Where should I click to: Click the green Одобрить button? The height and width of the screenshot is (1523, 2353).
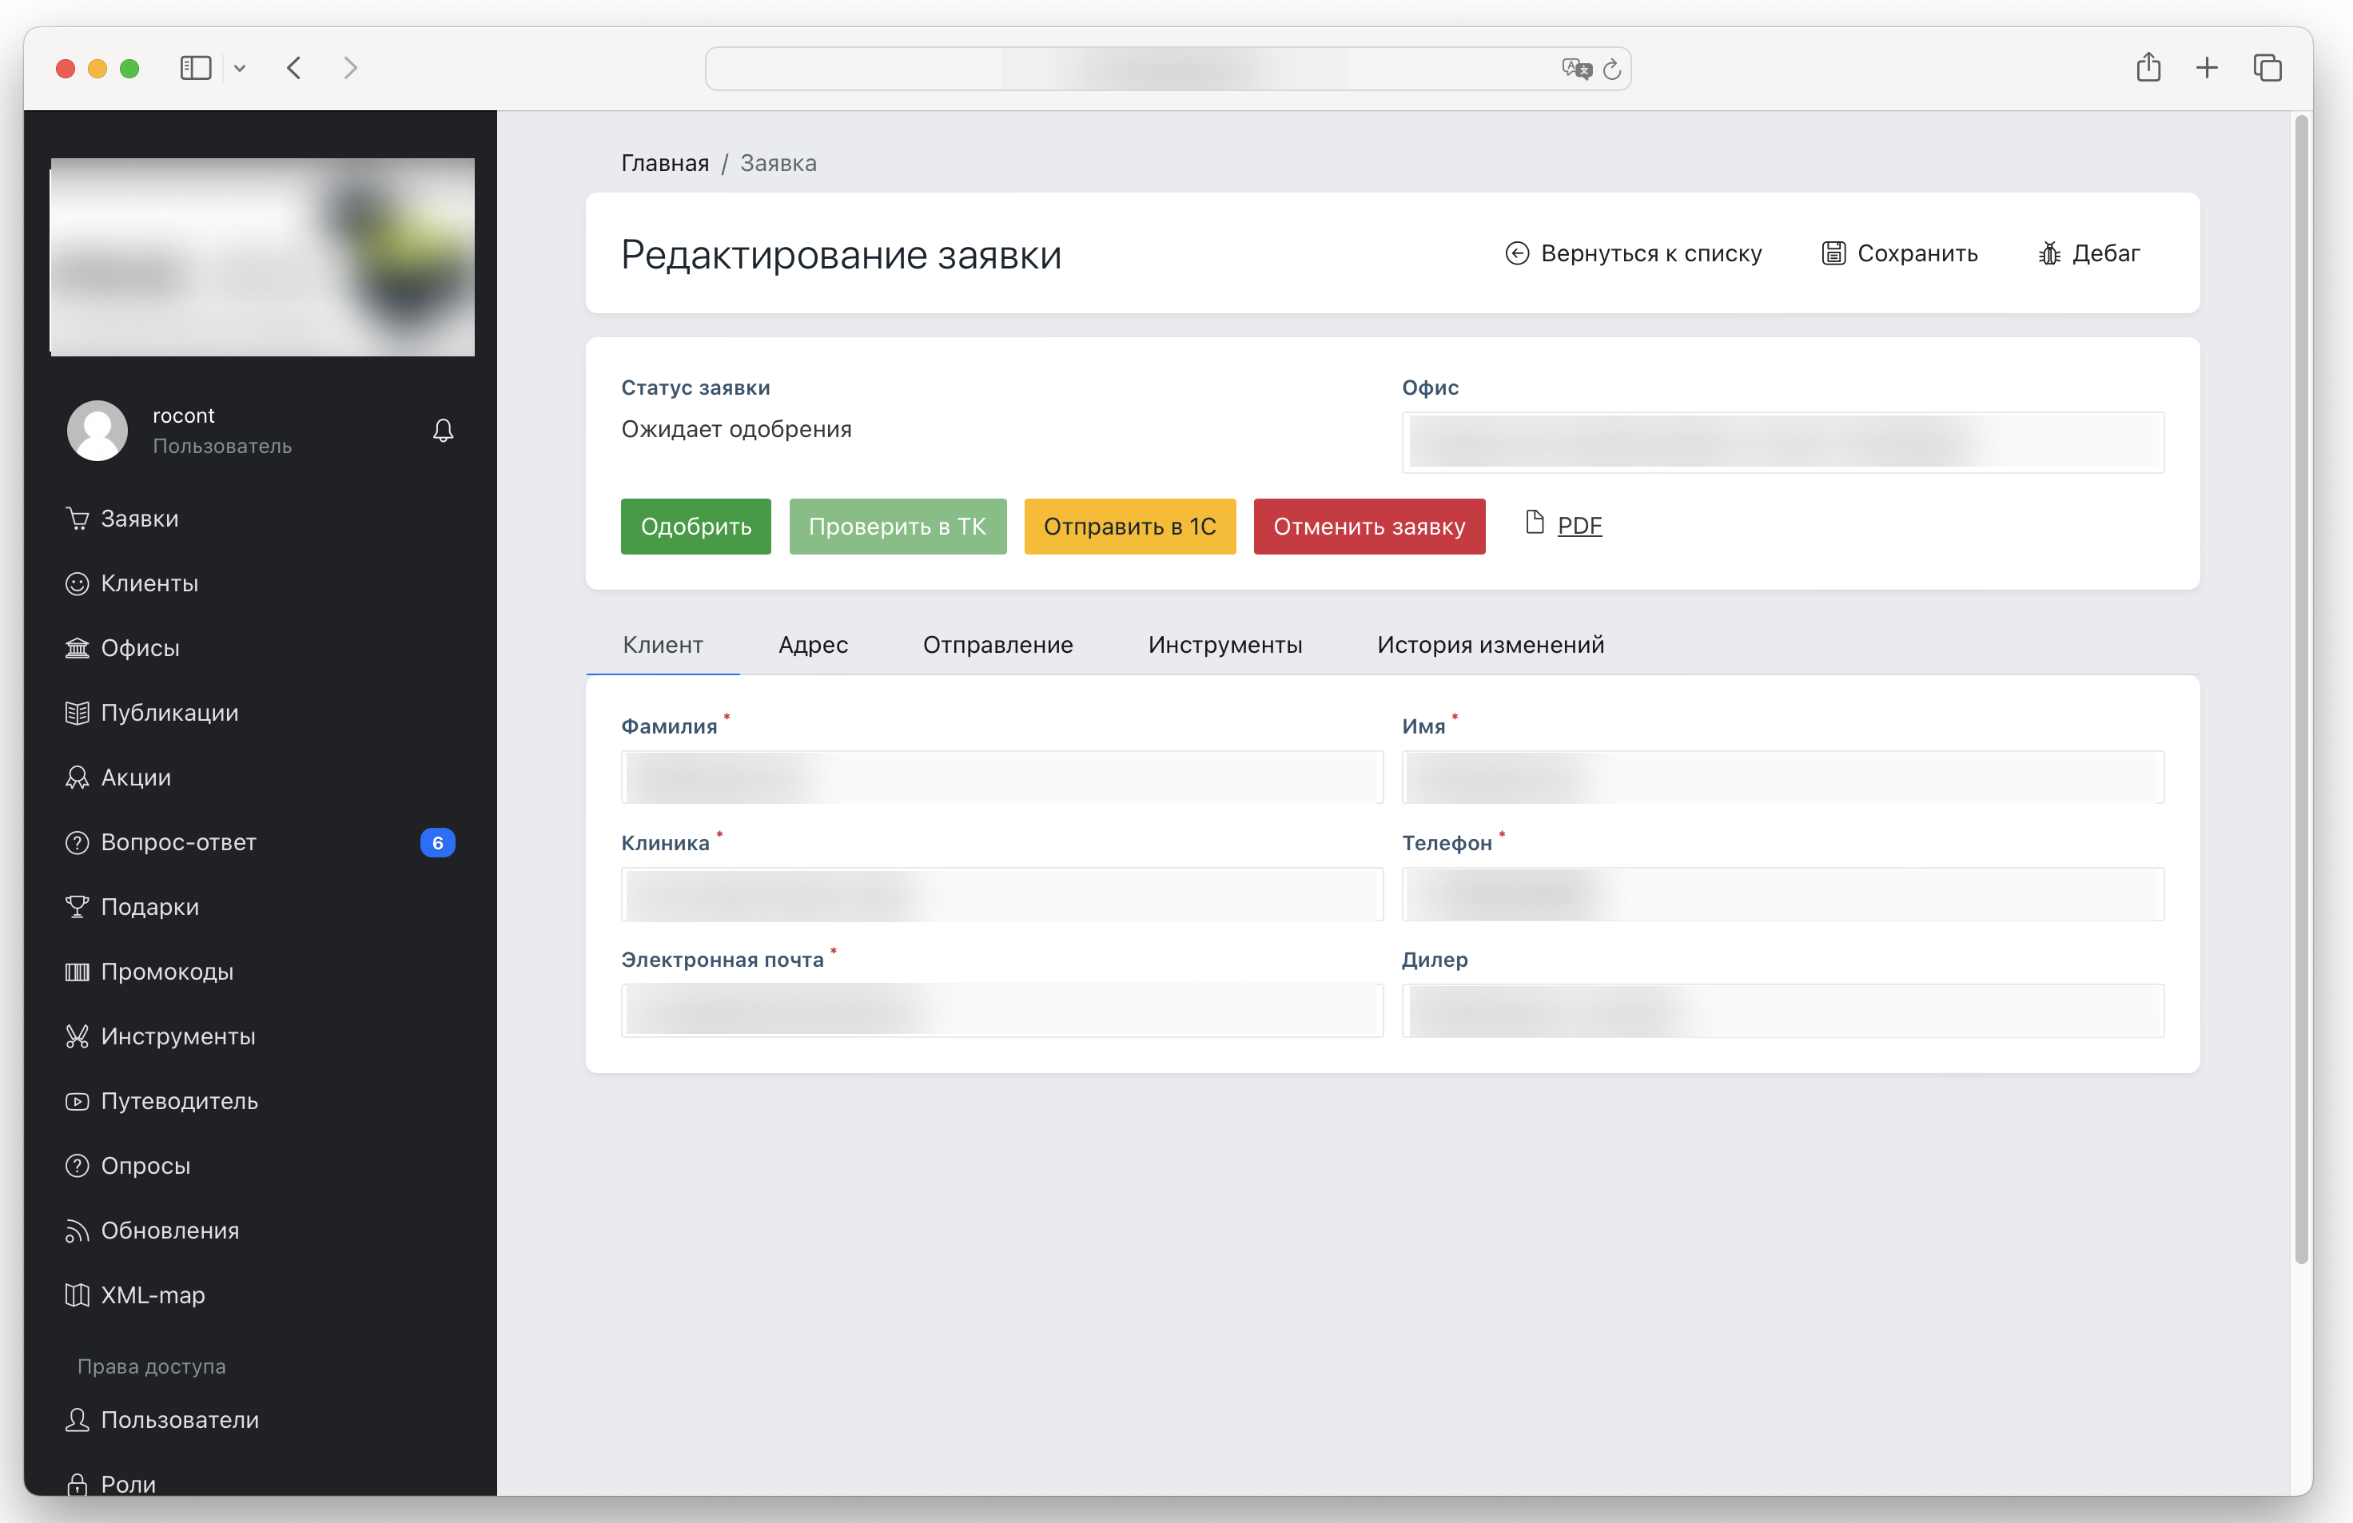coord(695,527)
